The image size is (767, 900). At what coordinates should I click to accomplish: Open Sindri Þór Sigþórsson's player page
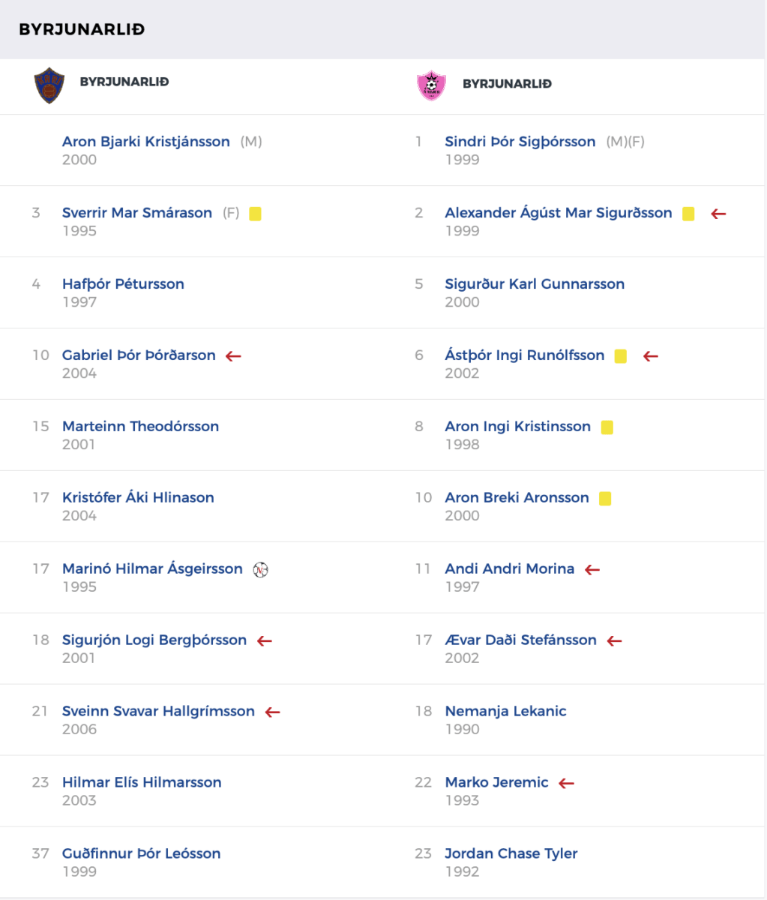[520, 142]
